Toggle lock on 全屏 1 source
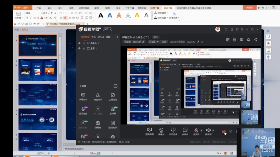Image resolution: width=280 pixels, height=157 pixels. click(84, 48)
